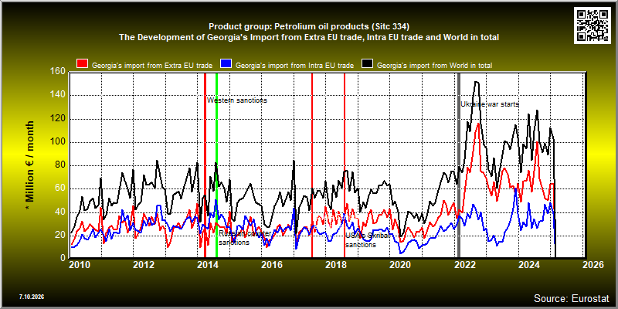Viewport: 618px width, 309px height.
Task: Click the USA's Skribal sanctions annotation
Action: pos(368,240)
